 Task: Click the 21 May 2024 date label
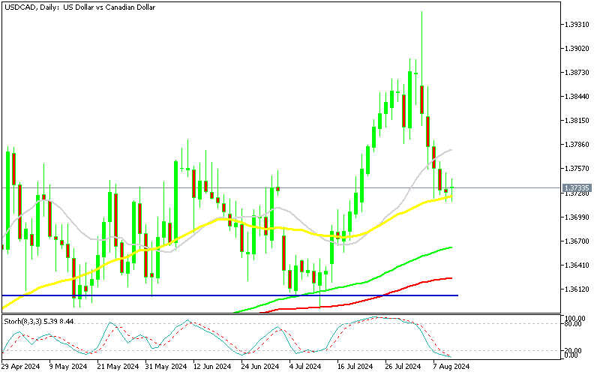click(x=118, y=367)
